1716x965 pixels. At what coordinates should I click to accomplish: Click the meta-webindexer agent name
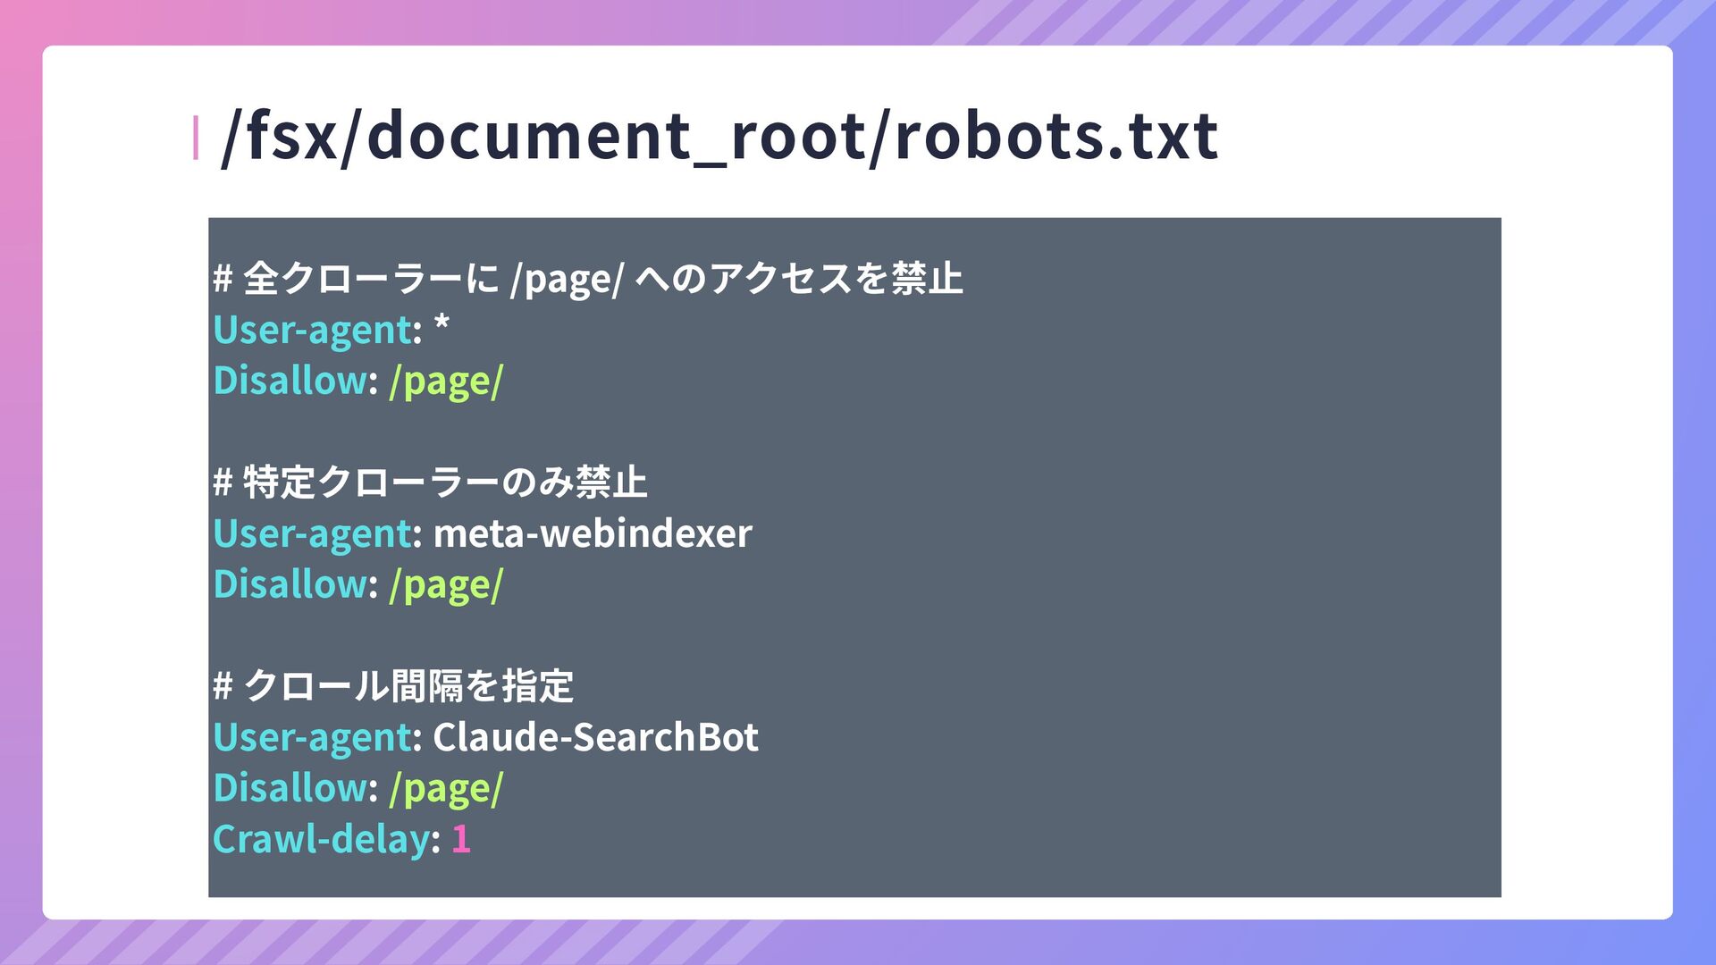click(x=593, y=533)
